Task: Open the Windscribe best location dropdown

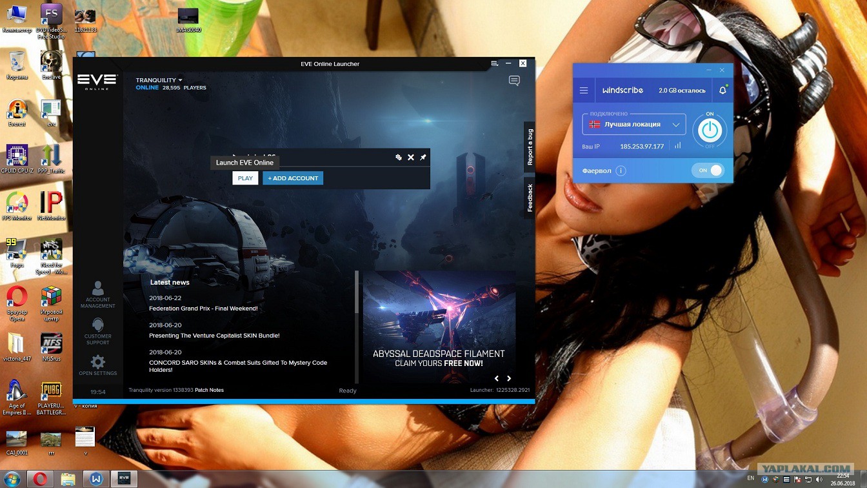Action: (633, 125)
